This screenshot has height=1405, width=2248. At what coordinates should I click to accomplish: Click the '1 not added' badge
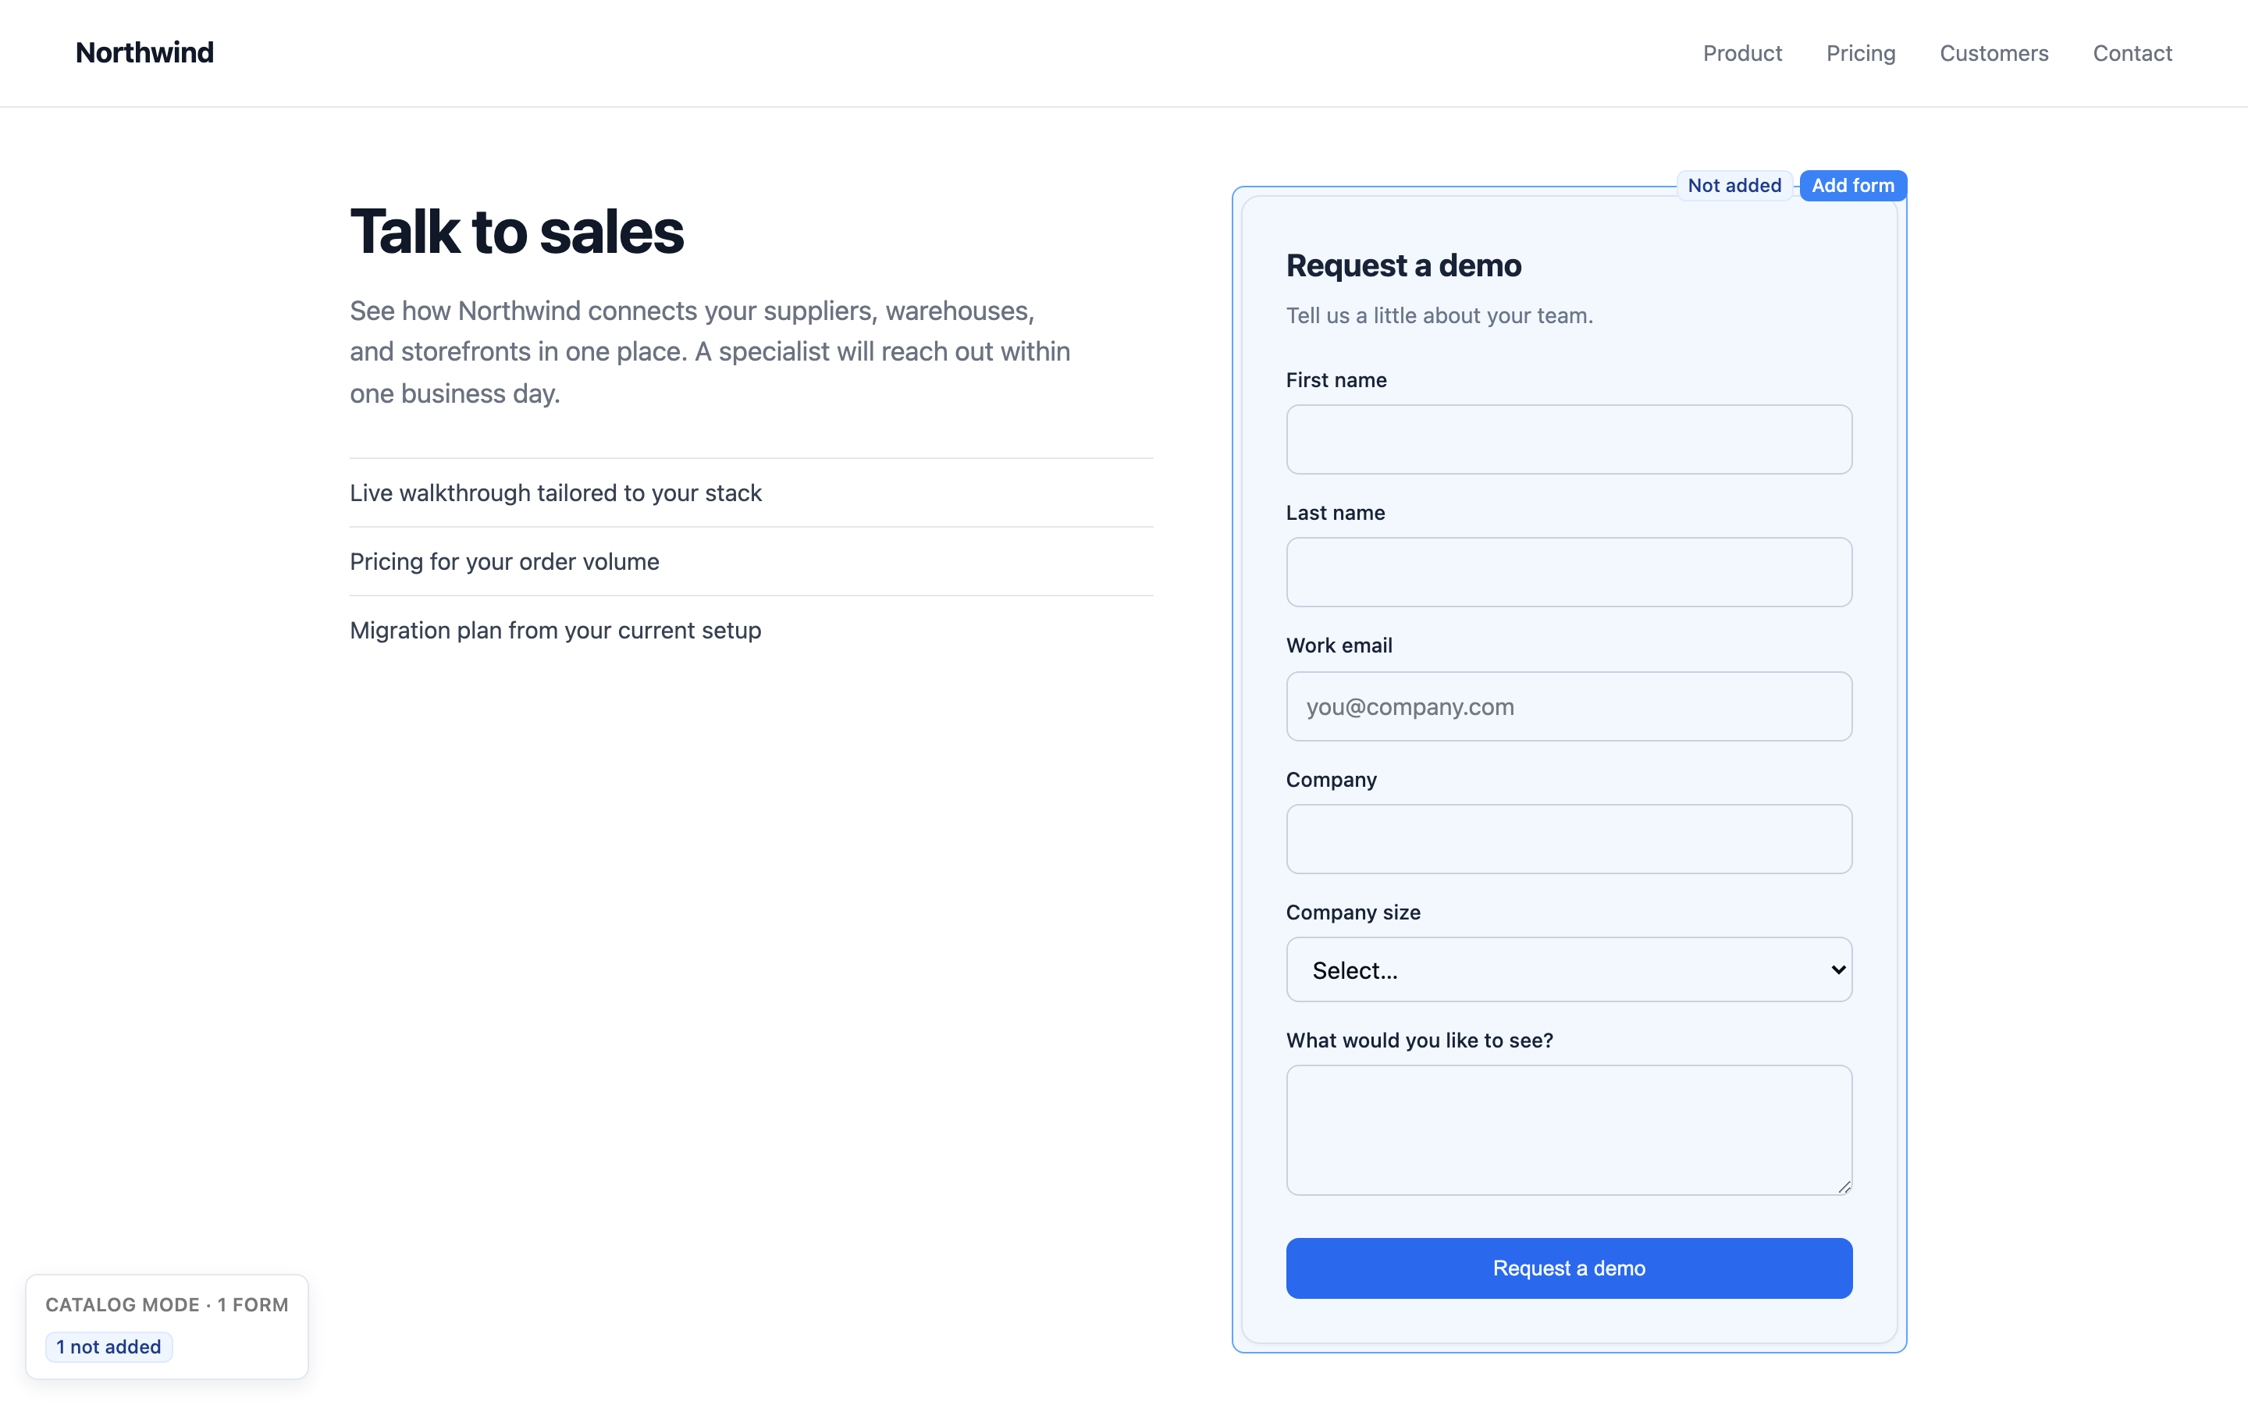[108, 1346]
